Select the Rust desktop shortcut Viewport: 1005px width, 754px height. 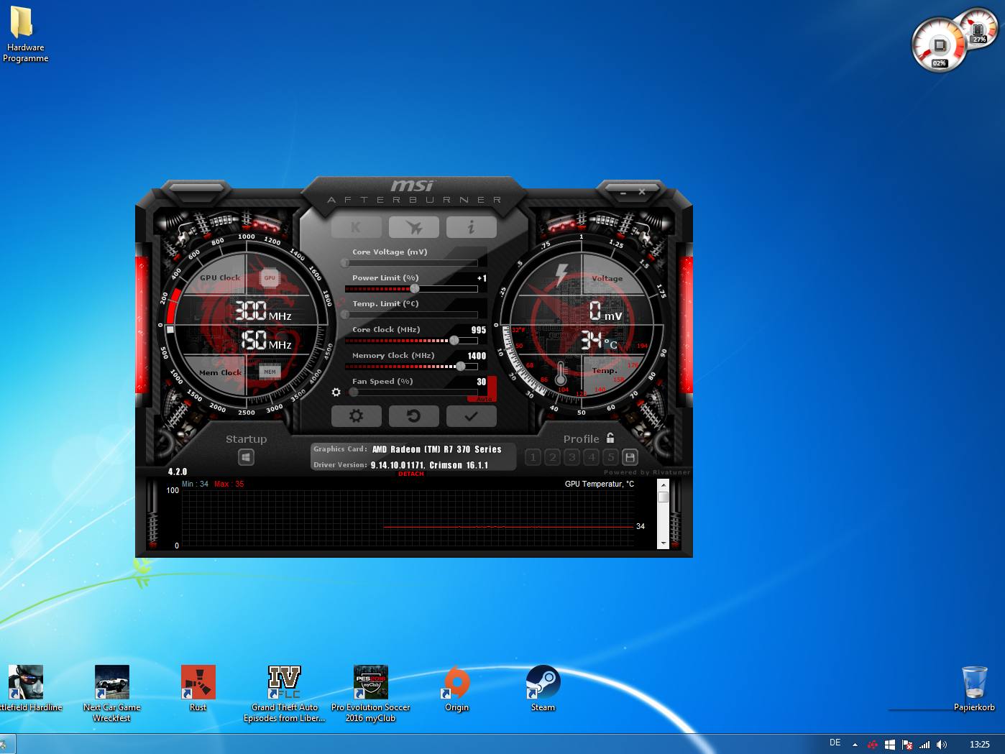198,689
